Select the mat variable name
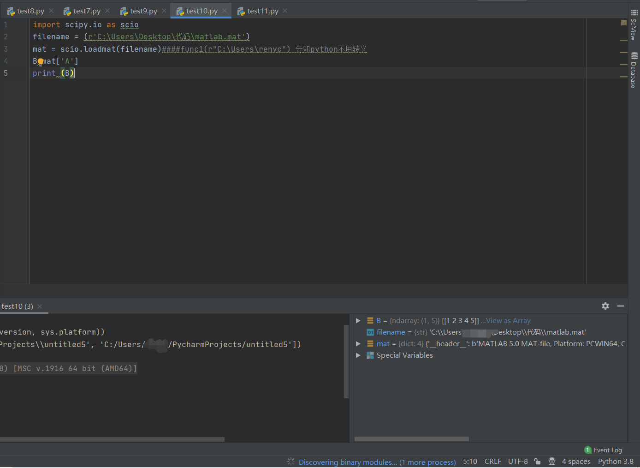 [x=383, y=343]
